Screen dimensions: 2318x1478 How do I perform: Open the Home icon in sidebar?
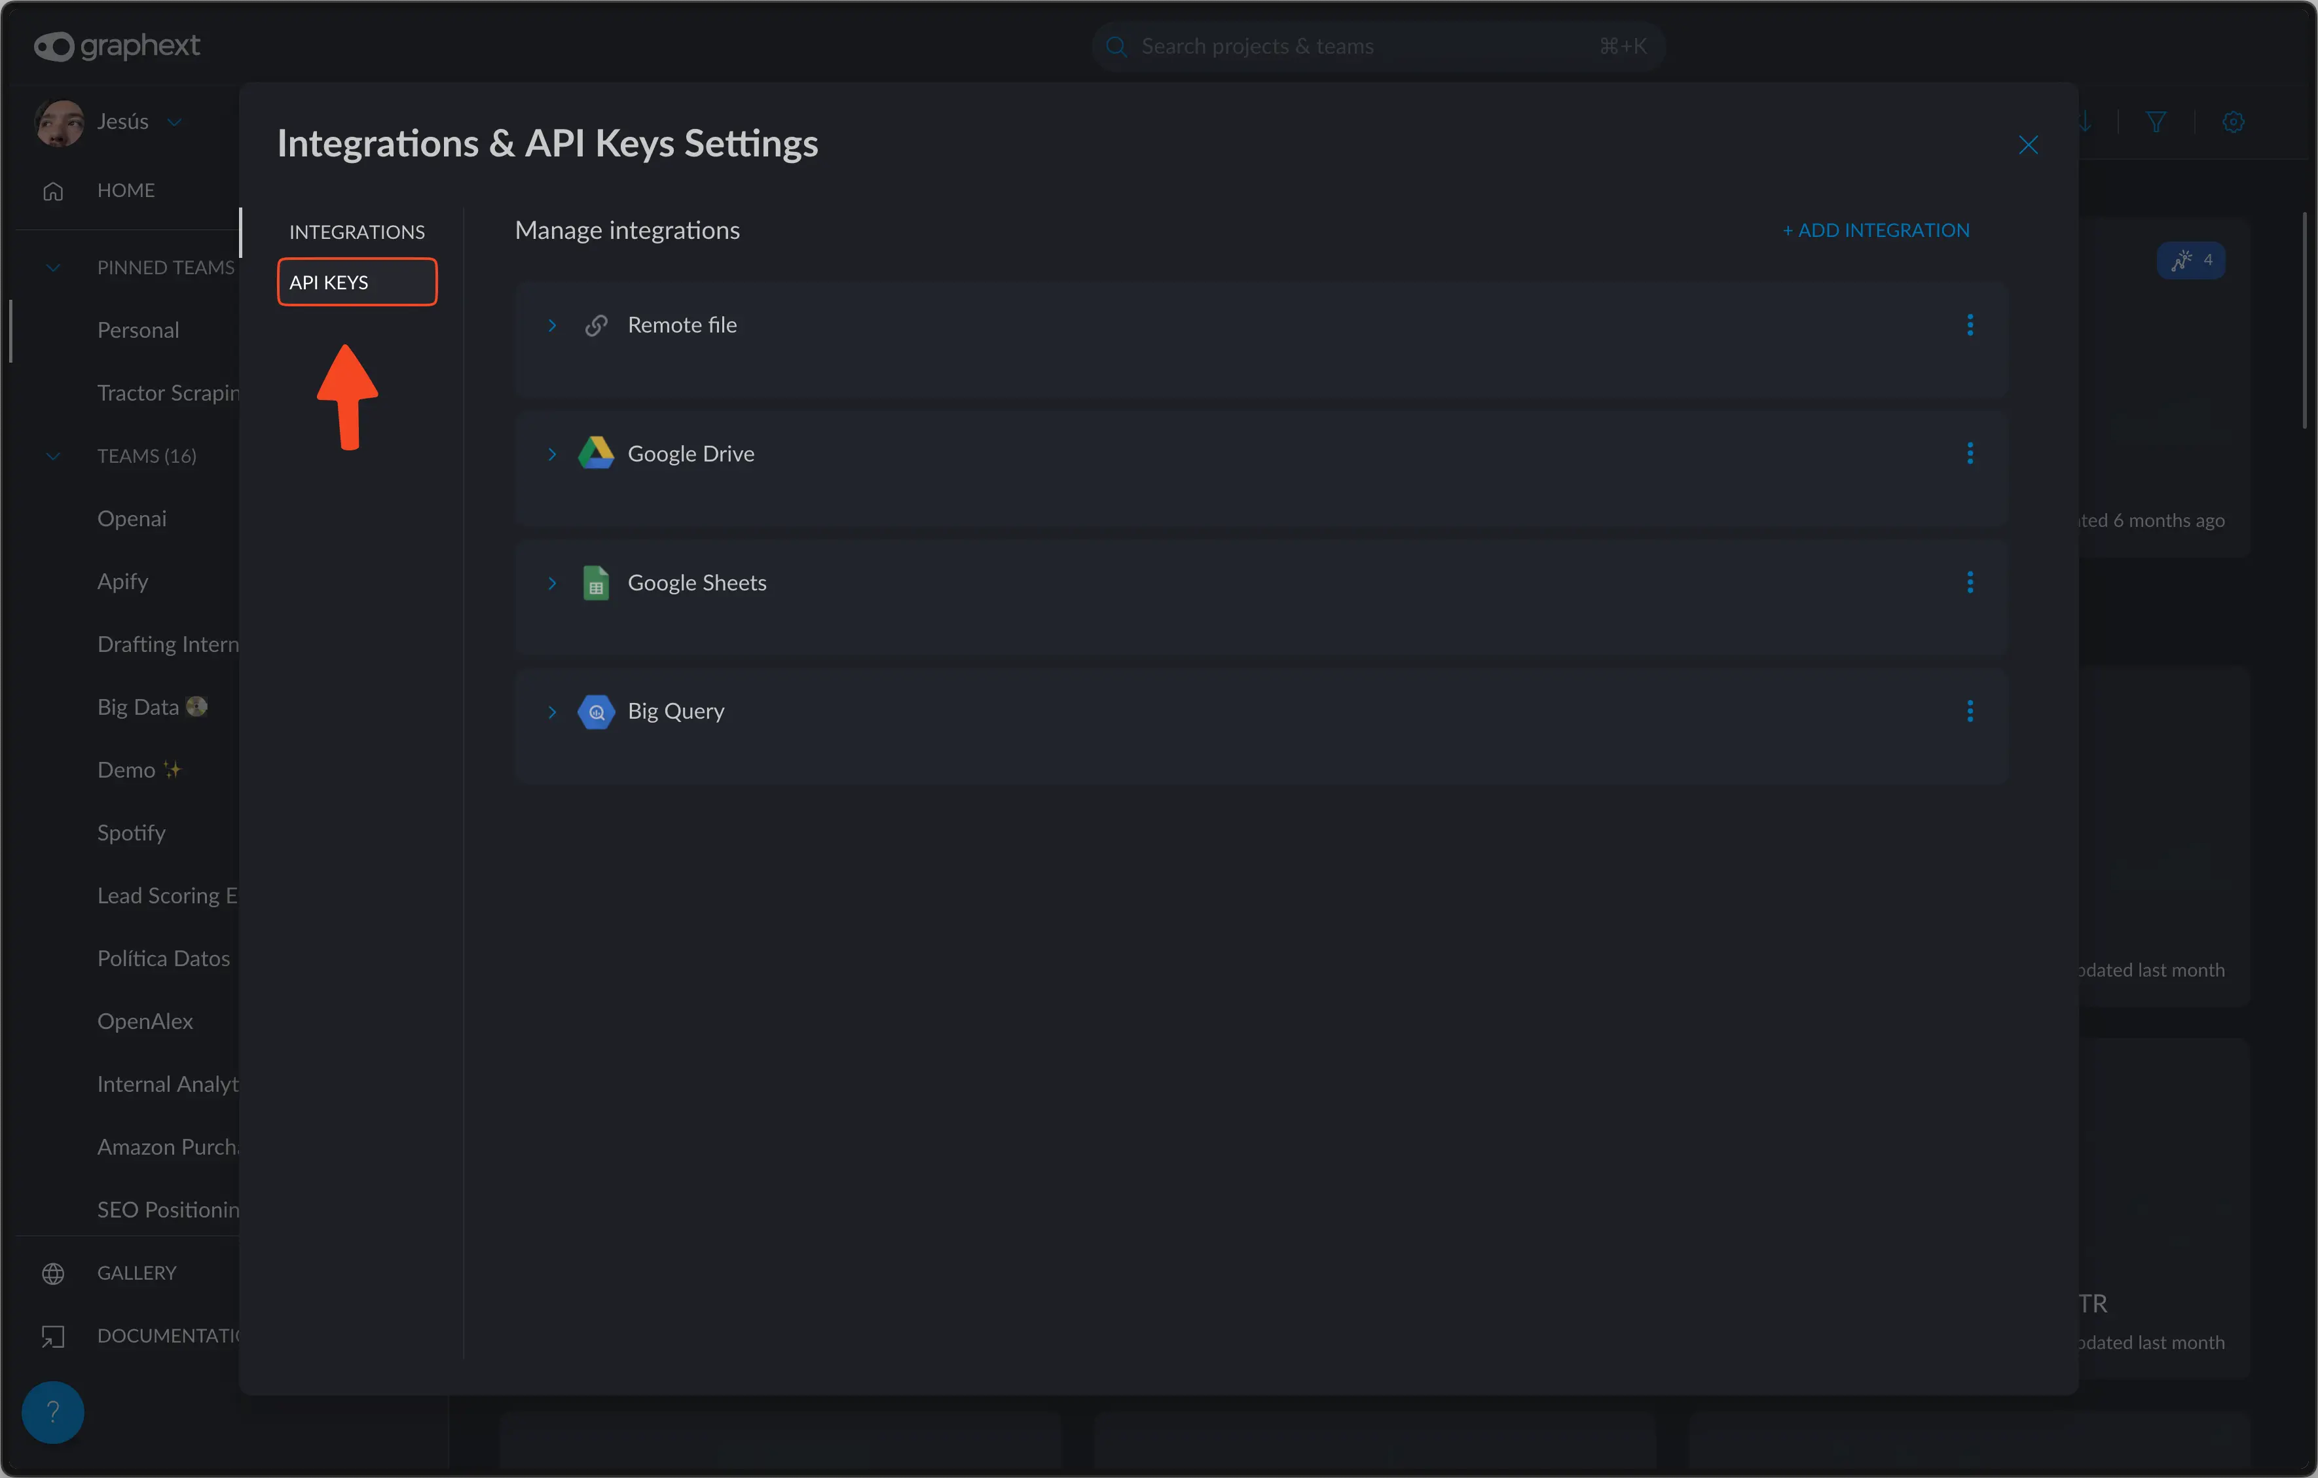(53, 190)
